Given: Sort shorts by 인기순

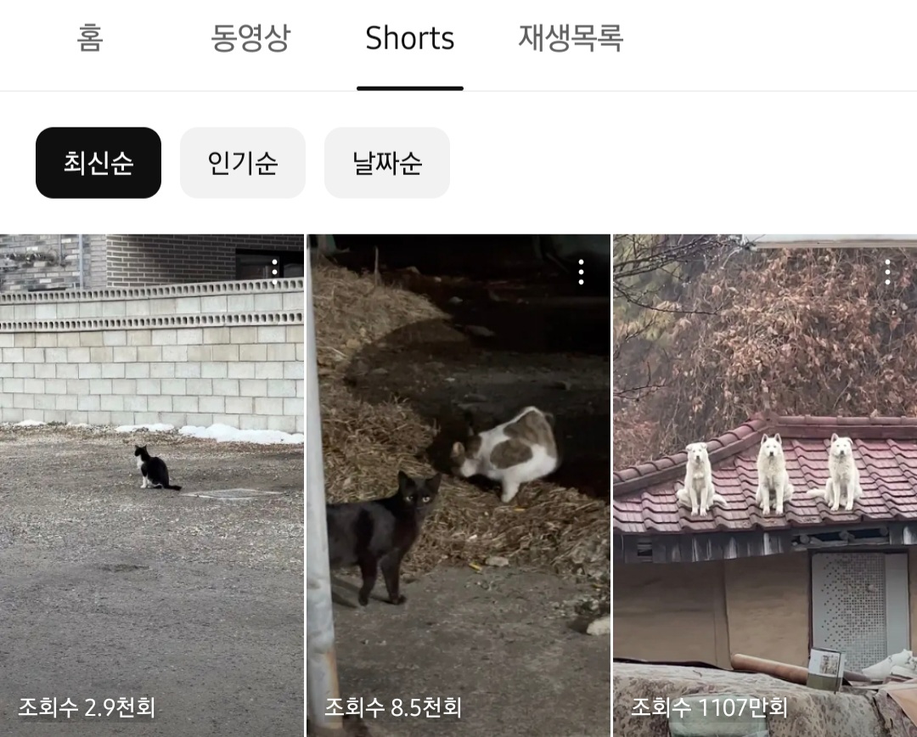Looking at the screenshot, I should [x=243, y=163].
